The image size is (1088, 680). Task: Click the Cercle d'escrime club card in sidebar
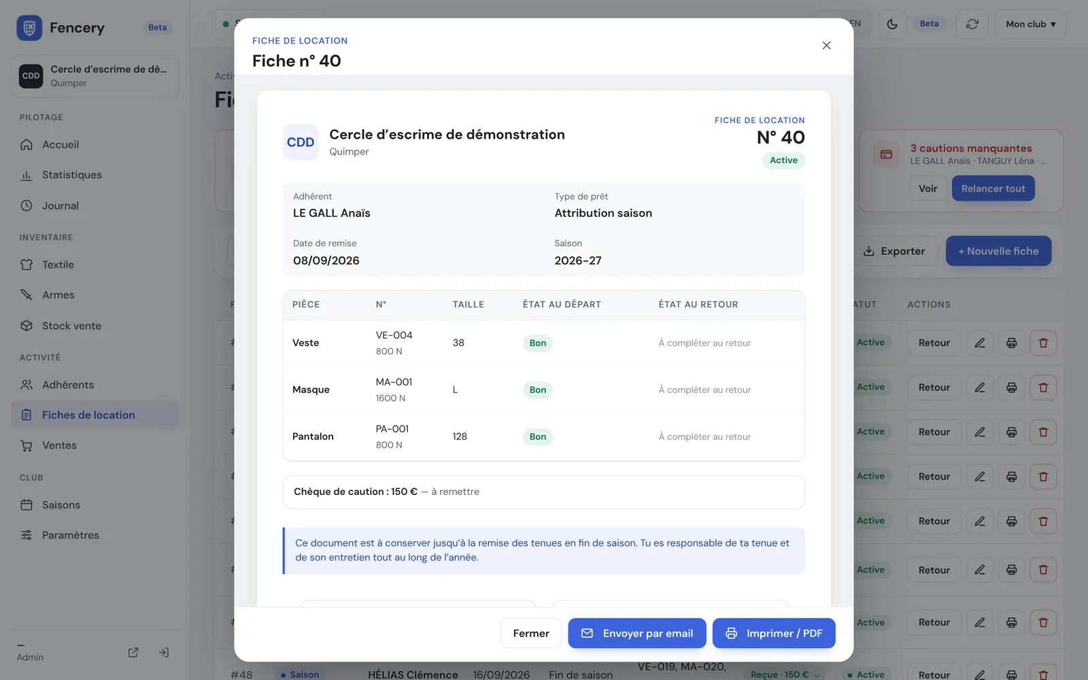[x=95, y=76]
